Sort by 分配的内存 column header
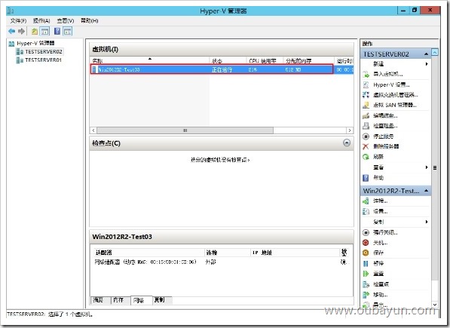This screenshot has height=328, width=450. (x=309, y=60)
